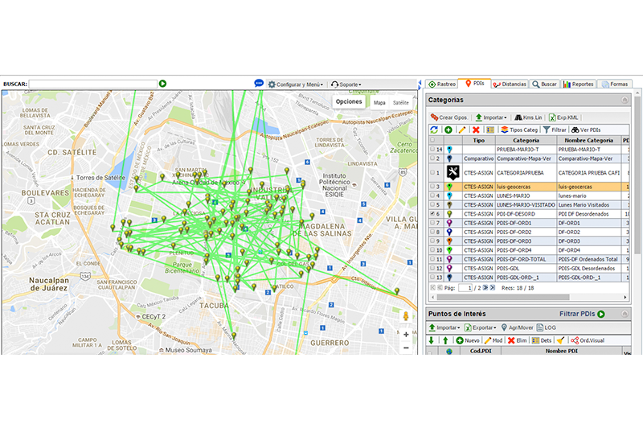643x428 pixels.
Task: Add a new category with the green plus icon
Action: (448, 130)
